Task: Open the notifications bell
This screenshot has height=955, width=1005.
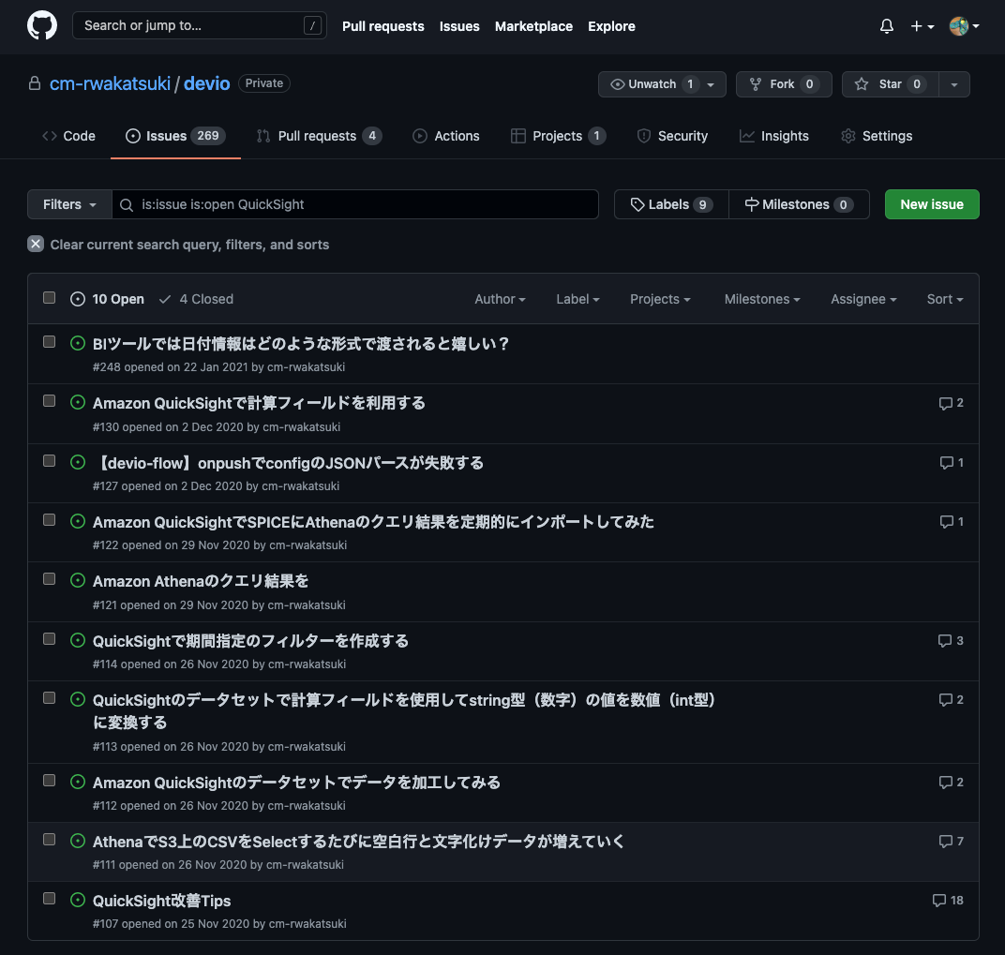Action: click(887, 26)
